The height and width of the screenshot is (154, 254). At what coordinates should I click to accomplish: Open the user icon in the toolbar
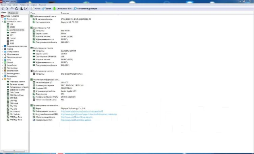click(21, 9)
